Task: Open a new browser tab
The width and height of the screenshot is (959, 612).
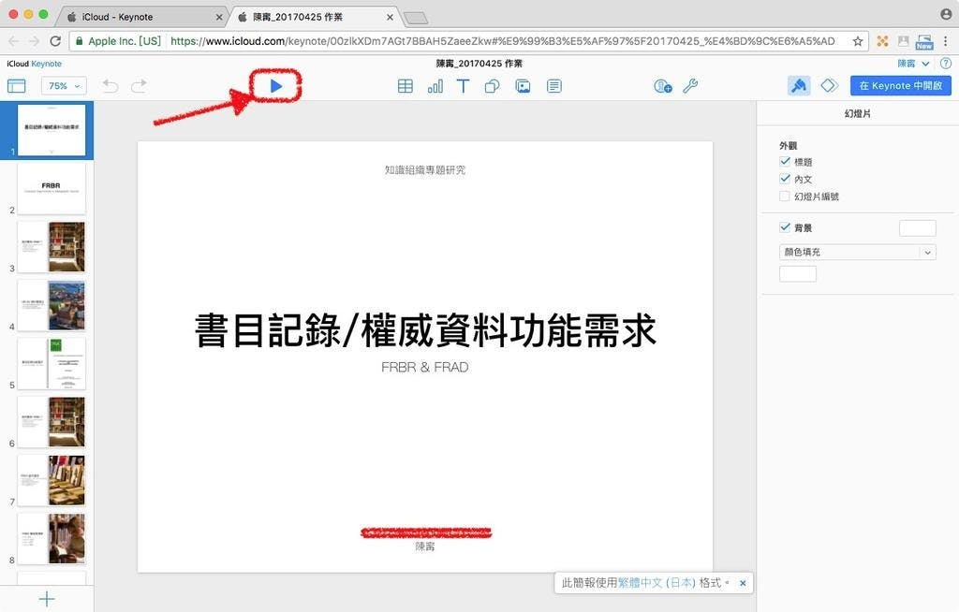Action: point(416,18)
